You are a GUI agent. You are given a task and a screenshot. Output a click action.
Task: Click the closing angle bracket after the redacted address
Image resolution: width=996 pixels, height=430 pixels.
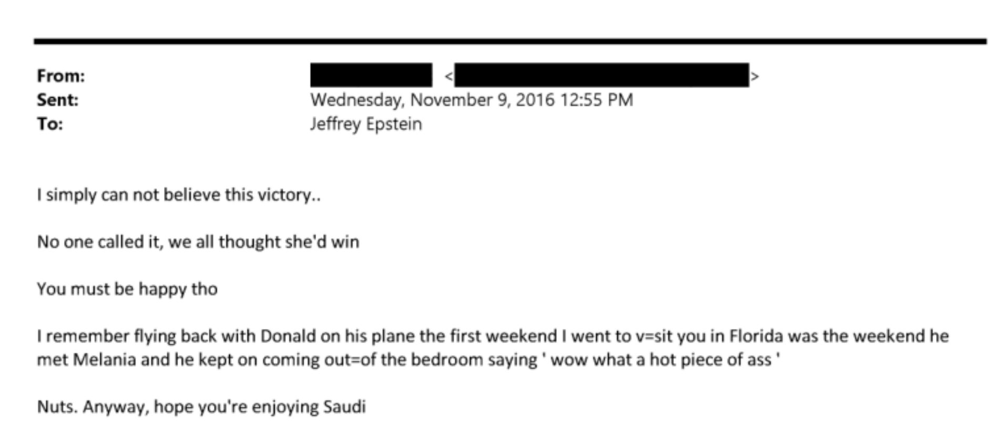tap(755, 77)
